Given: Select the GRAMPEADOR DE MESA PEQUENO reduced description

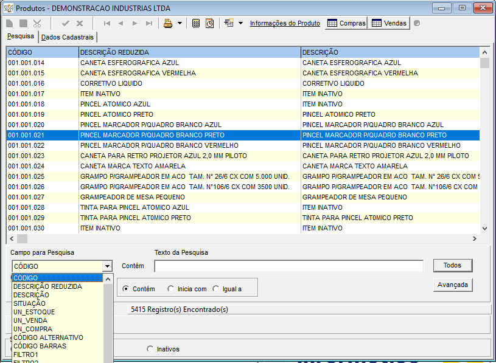Looking at the screenshot, I should click(x=190, y=197).
